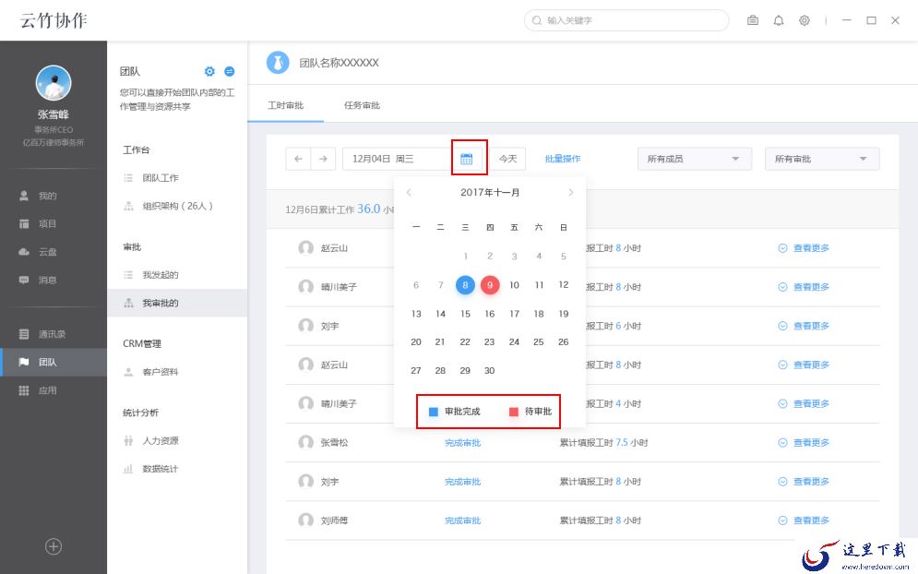The image size is (918, 574).
Task: Open the notifications bell
Action: (x=778, y=20)
